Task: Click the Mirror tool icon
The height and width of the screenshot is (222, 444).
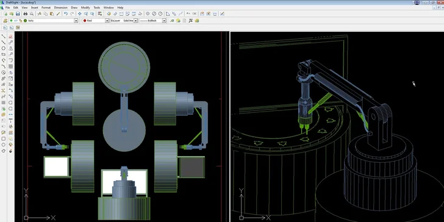Action: (x=10, y=48)
